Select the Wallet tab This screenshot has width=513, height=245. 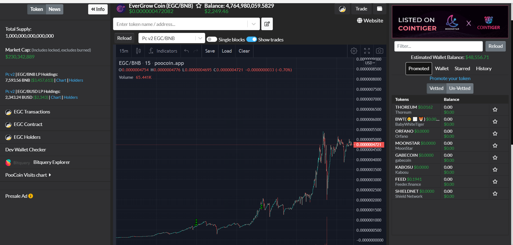442,69
